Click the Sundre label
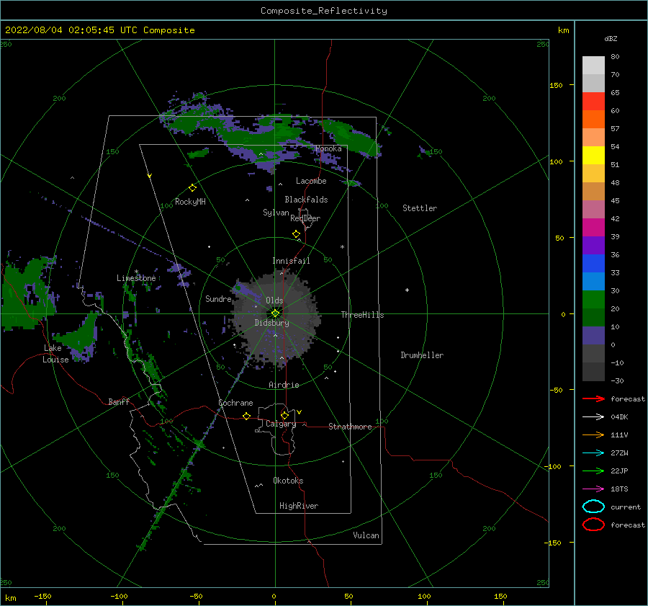Image resolution: width=648 pixels, height=606 pixels. (218, 299)
